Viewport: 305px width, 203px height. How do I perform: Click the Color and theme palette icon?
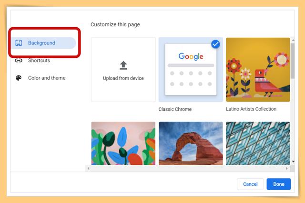[19, 78]
